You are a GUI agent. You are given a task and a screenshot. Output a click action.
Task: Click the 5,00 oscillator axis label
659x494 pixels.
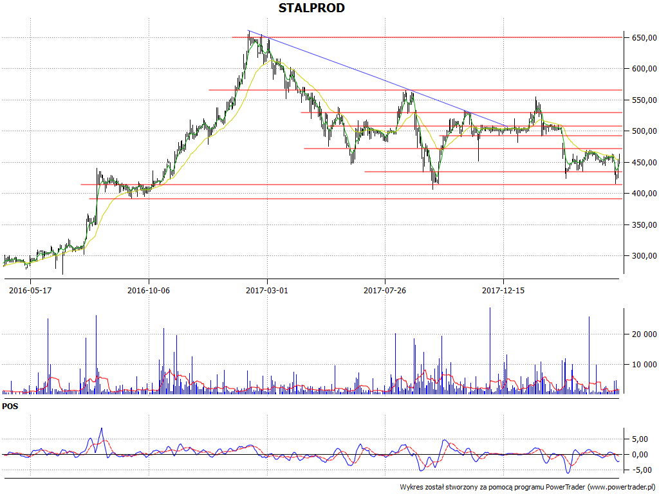640,439
